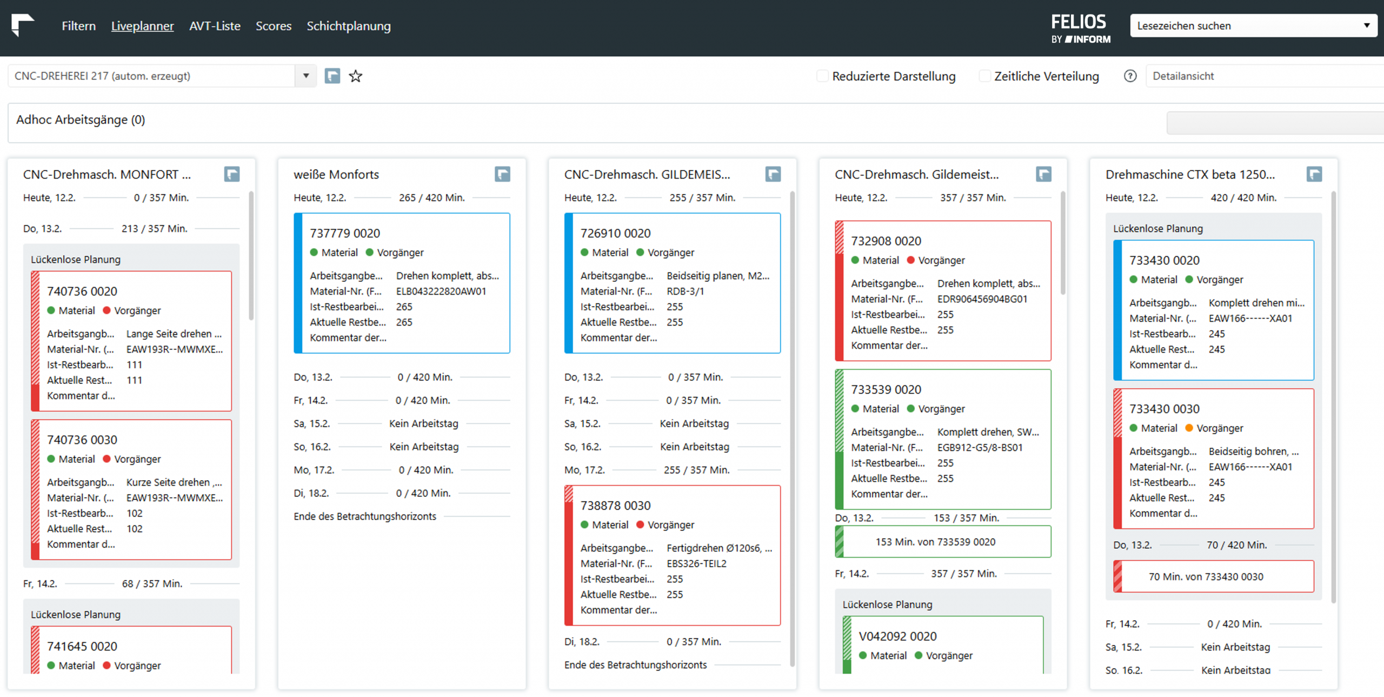Expand the Lesezeichen suchen dropdown

[x=1253, y=25]
